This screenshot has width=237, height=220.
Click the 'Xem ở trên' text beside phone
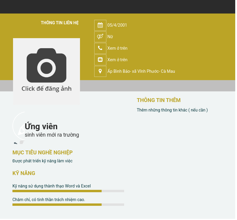pos(117,48)
